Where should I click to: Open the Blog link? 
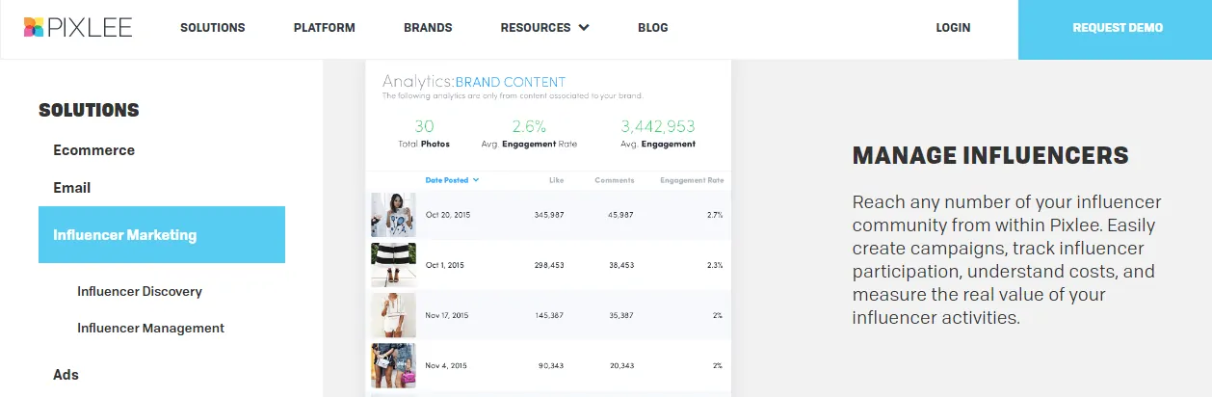(x=652, y=28)
